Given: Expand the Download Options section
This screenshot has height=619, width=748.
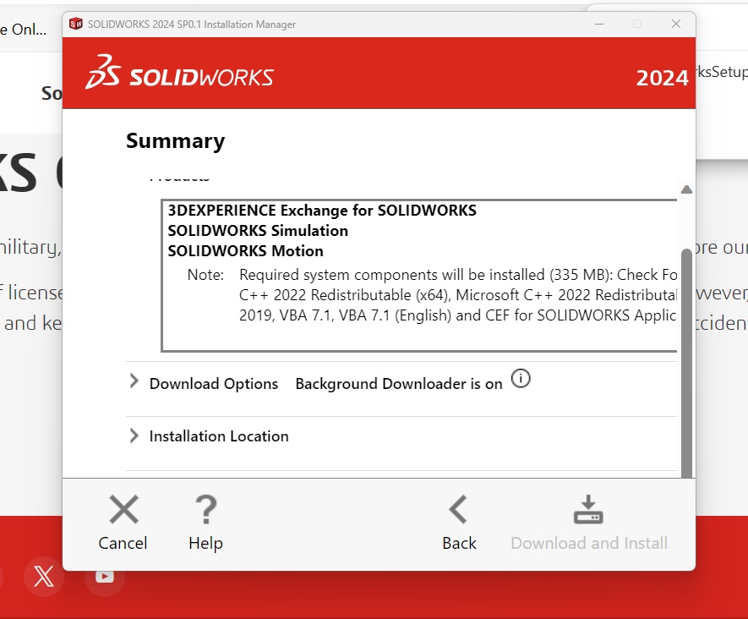Looking at the screenshot, I should point(134,381).
